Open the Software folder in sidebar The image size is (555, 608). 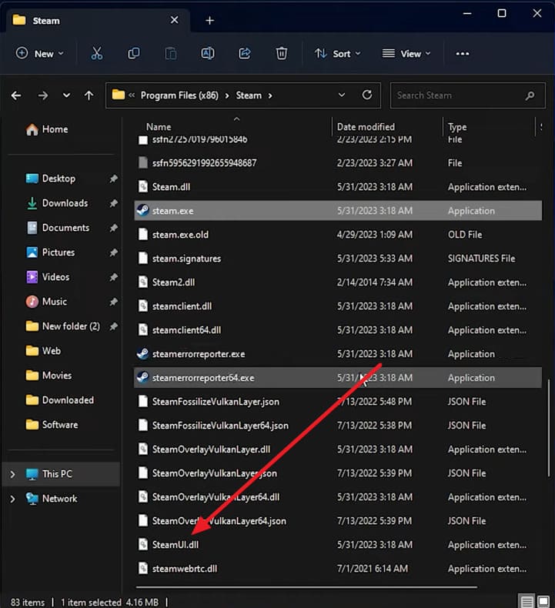52,425
